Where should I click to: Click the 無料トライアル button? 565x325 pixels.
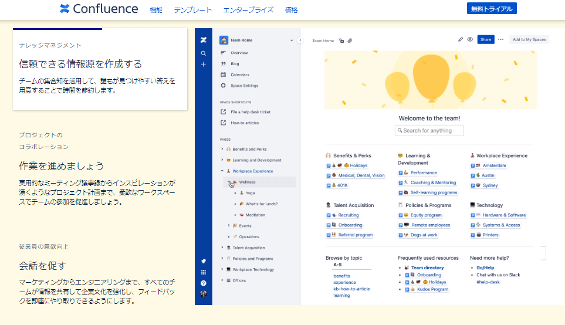[492, 9]
